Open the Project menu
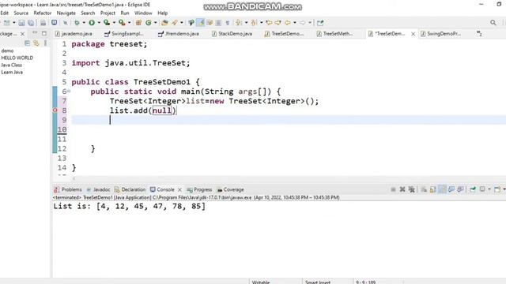The width and height of the screenshot is (506, 284). pos(108,13)
